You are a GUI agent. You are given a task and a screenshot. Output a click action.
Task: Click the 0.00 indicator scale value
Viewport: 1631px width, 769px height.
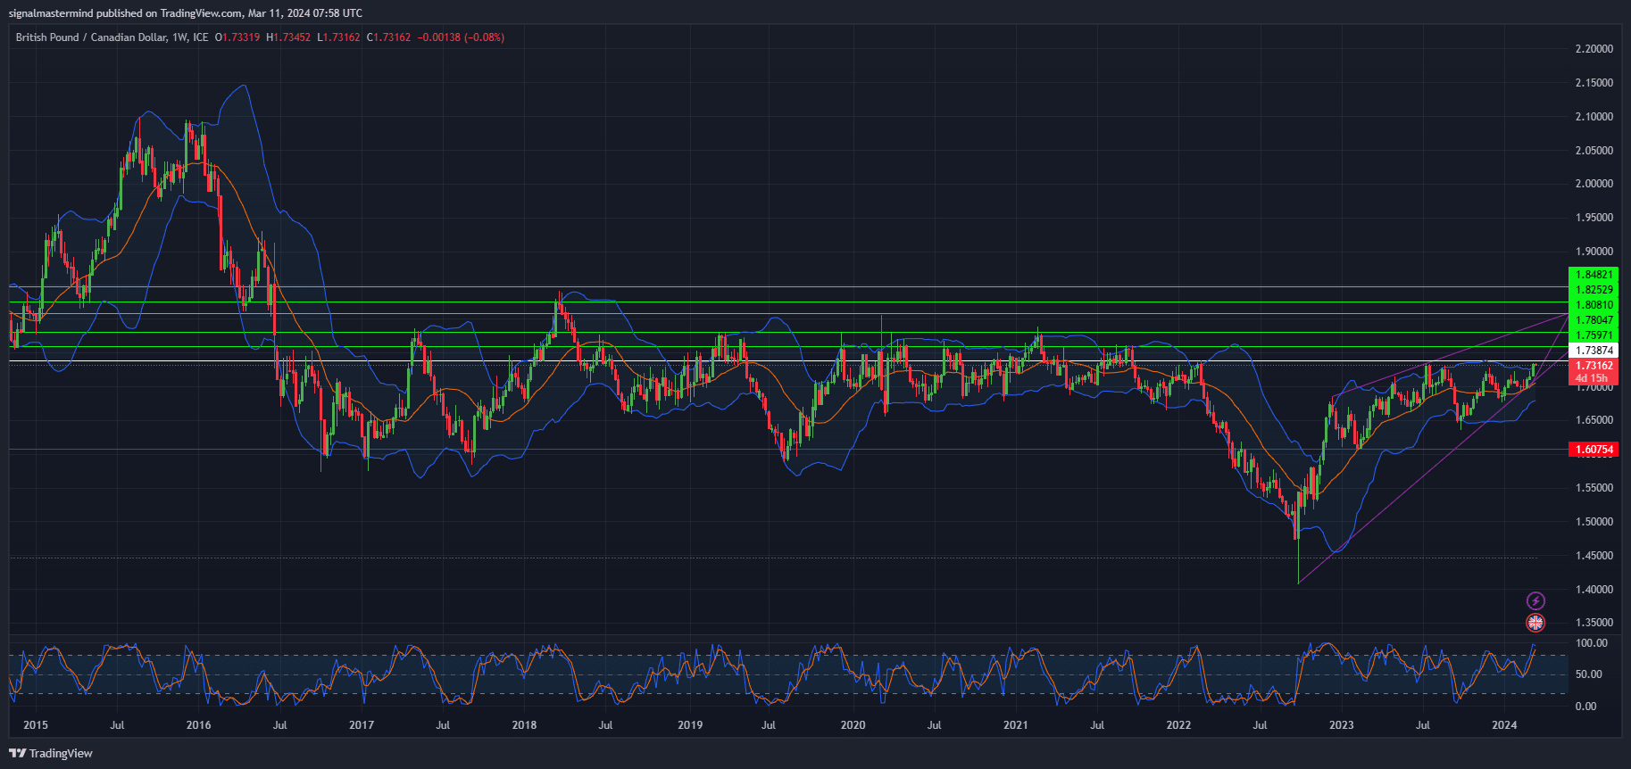1585,707
